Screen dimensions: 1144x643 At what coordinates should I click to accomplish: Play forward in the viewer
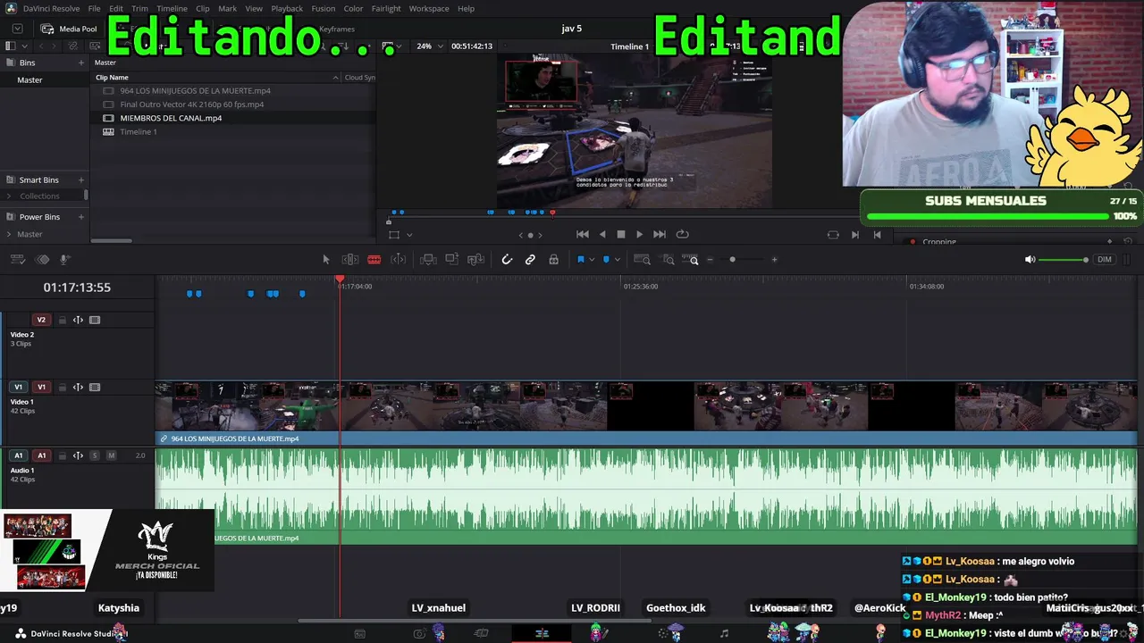coord(639,235)
